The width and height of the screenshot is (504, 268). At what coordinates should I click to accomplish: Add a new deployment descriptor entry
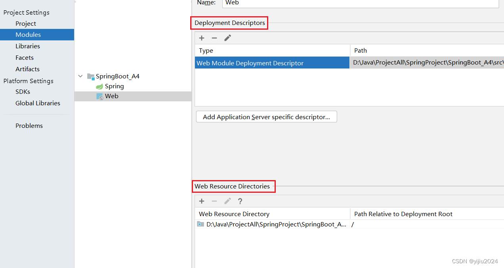pos(202,38)
